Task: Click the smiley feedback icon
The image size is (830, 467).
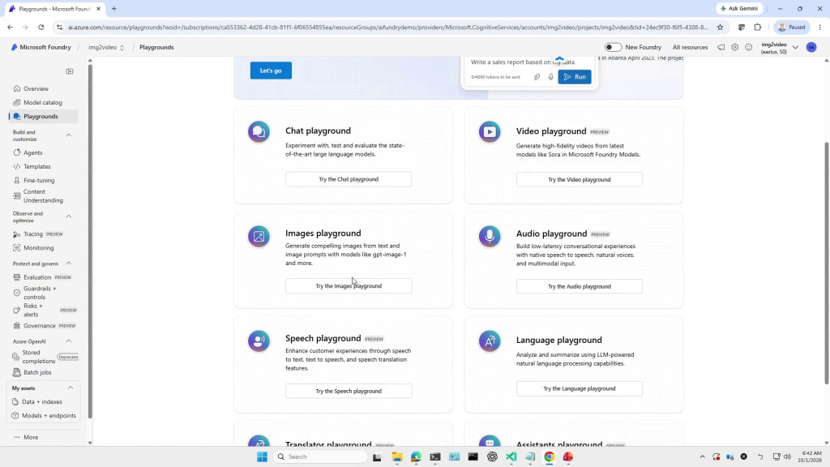Action: coord(748,47)
